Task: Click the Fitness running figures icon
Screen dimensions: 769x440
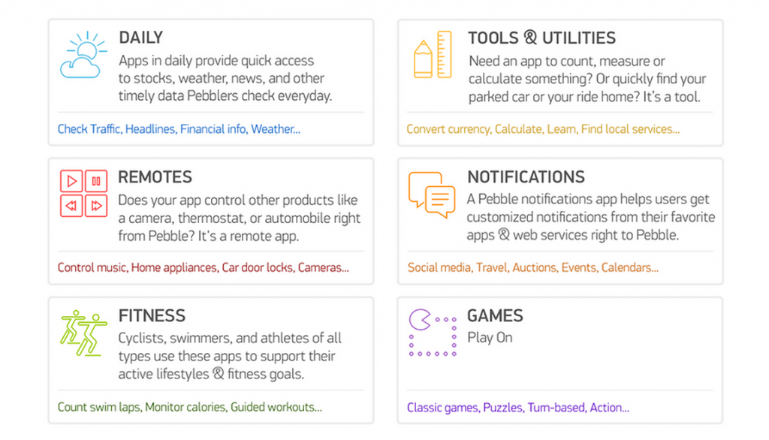Action: tap(83, 333)
